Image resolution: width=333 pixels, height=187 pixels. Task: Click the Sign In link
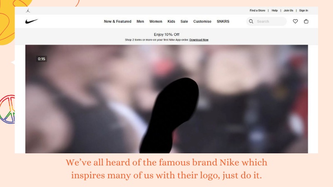303,10
